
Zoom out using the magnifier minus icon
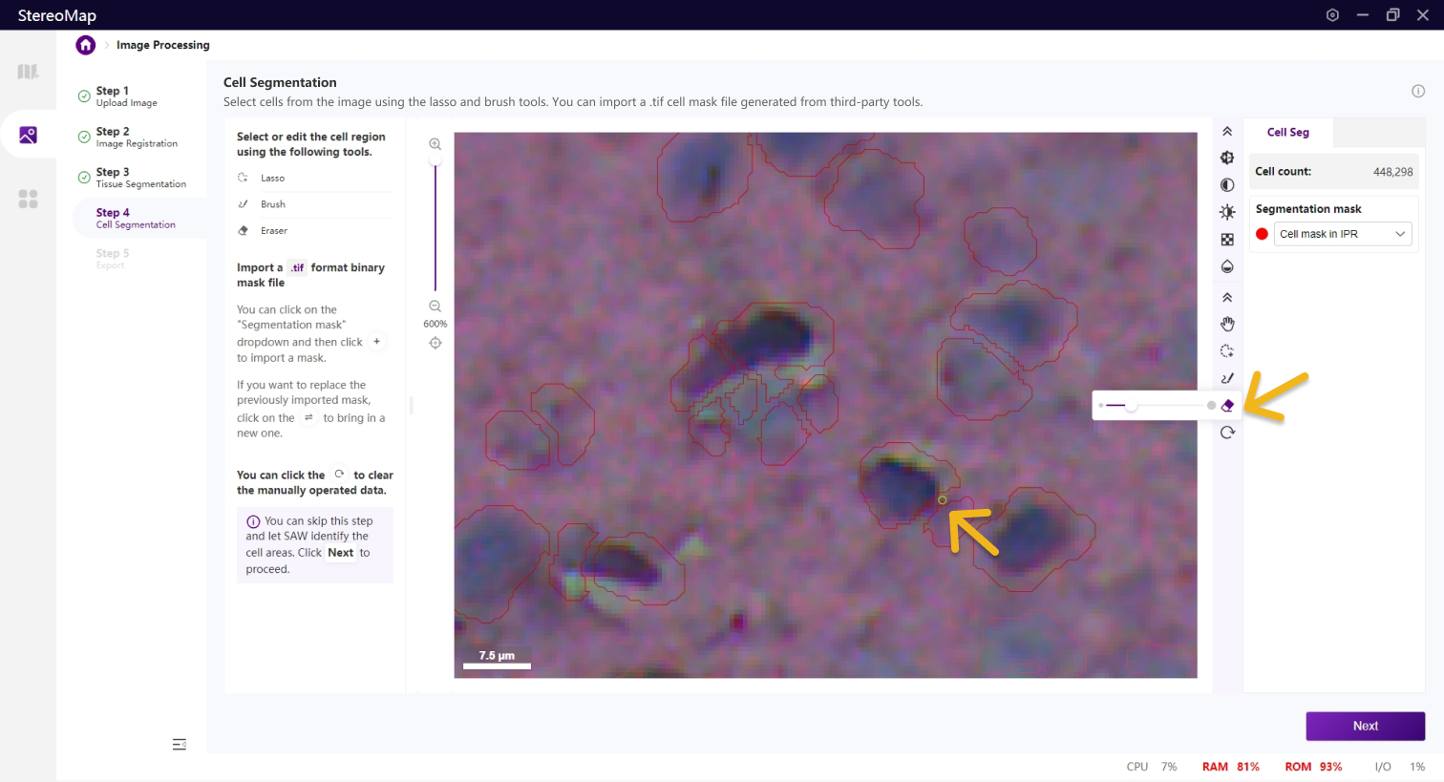435,306
